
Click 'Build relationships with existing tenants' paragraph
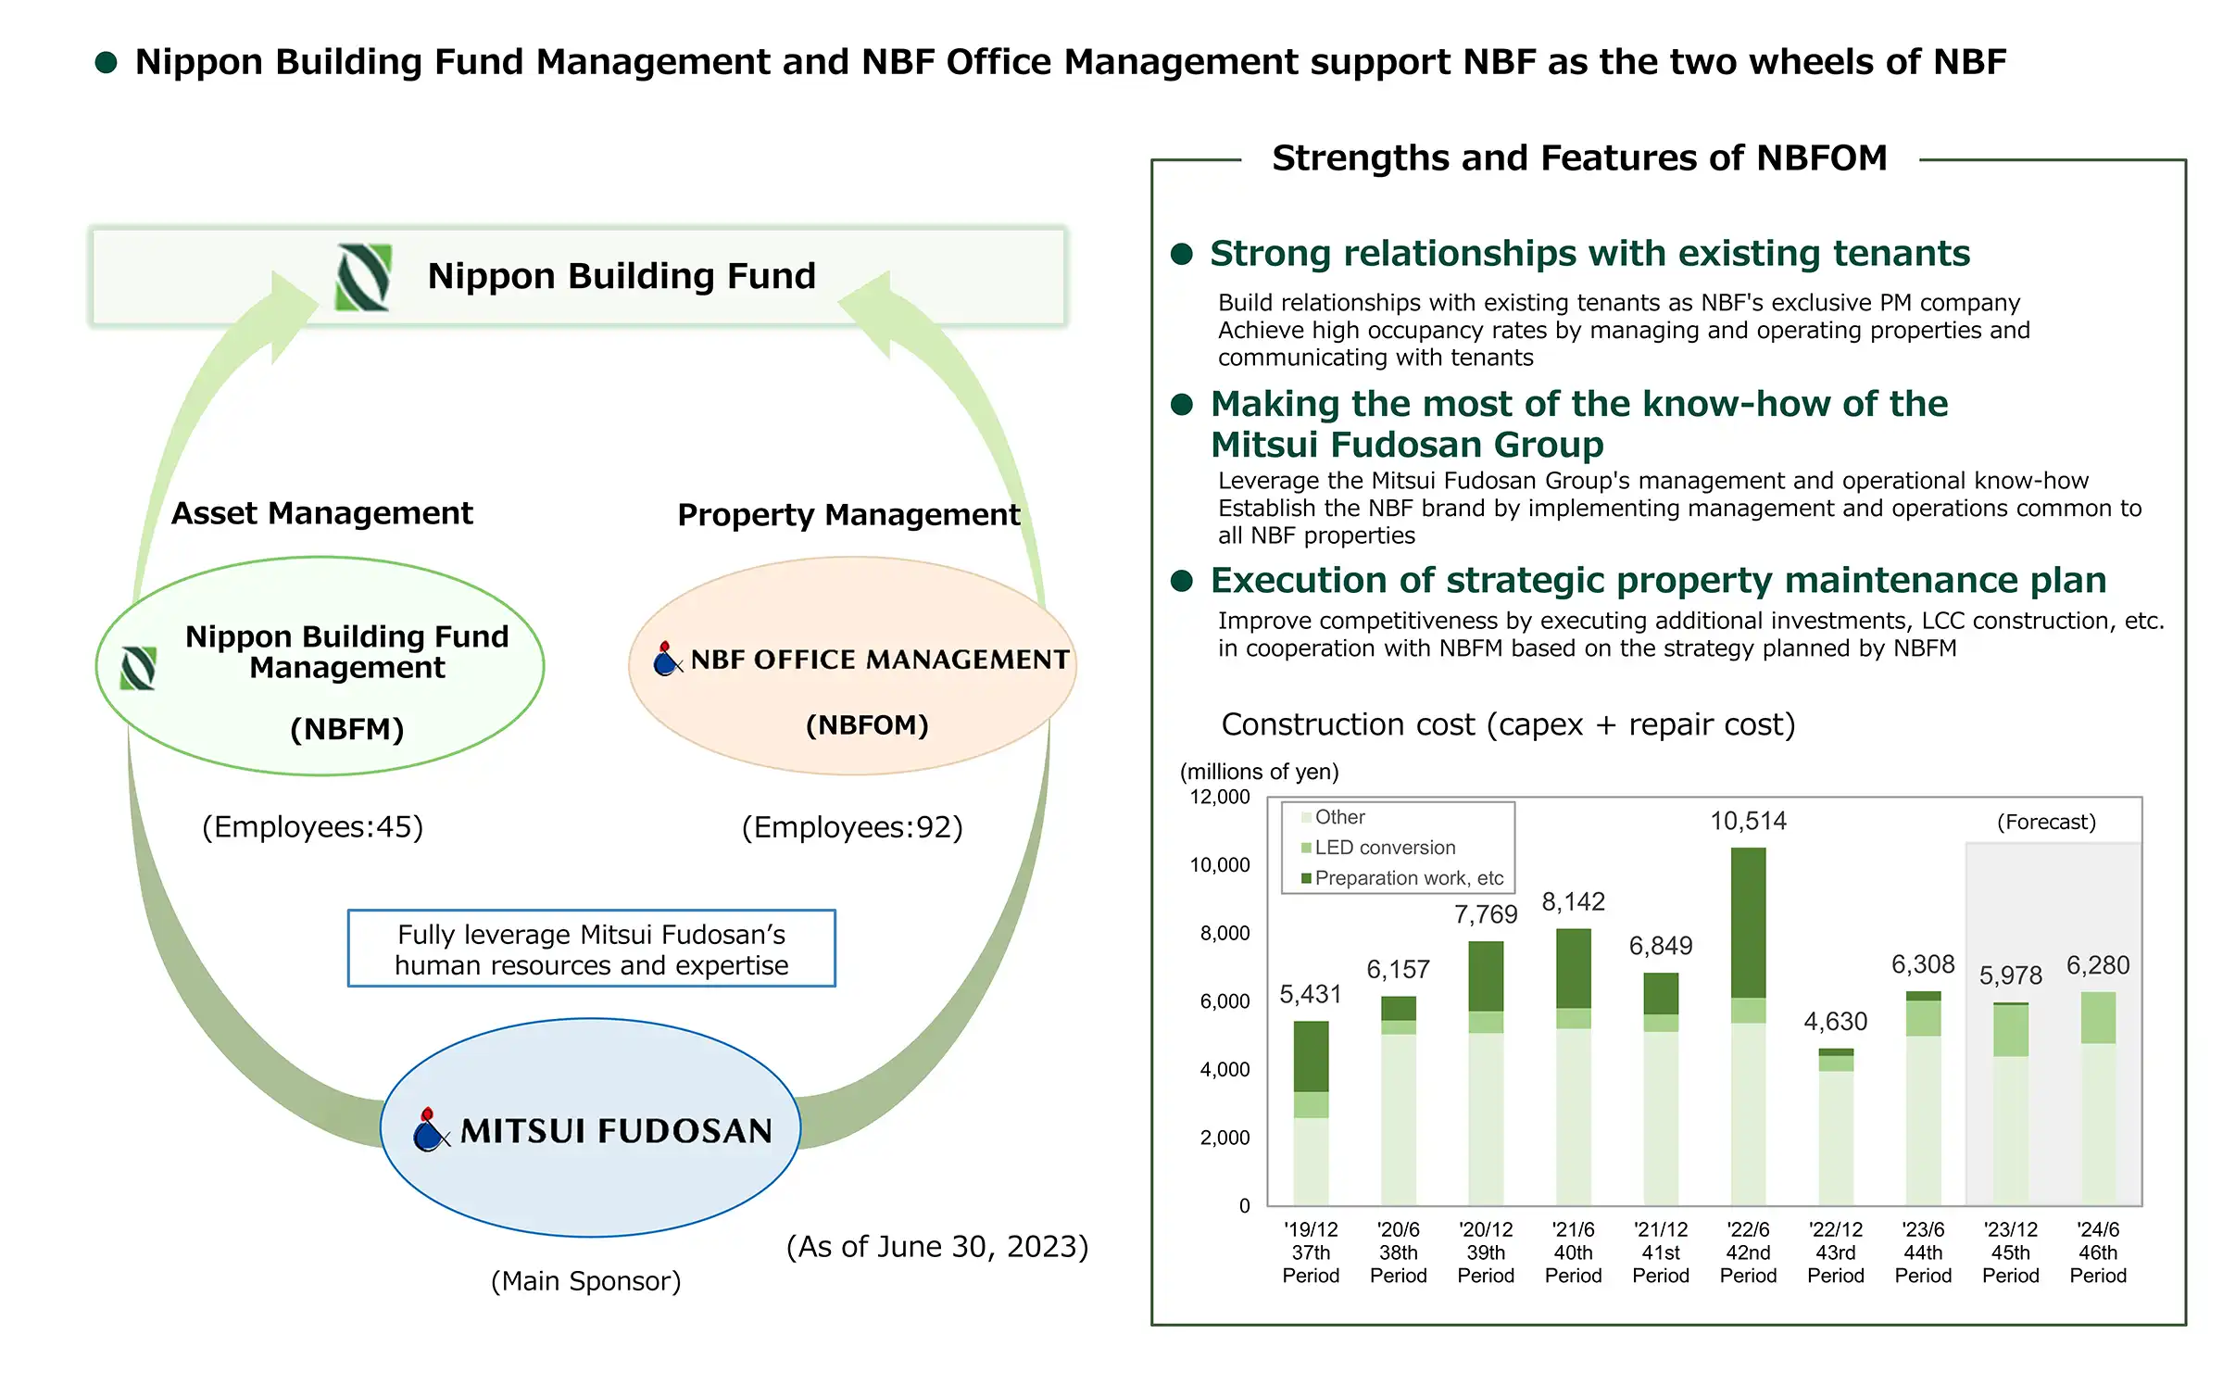coord(1624,331)
